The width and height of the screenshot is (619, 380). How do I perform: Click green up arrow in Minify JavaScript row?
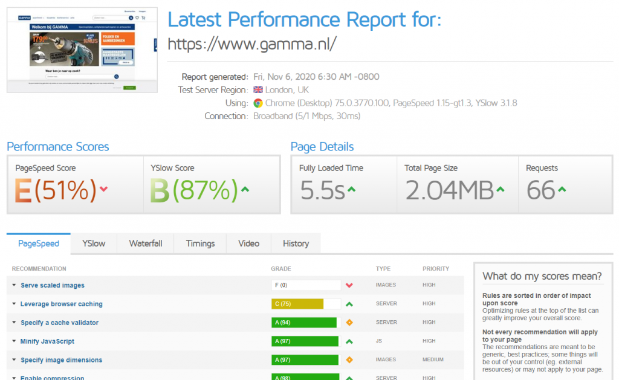tap(349, 341)
